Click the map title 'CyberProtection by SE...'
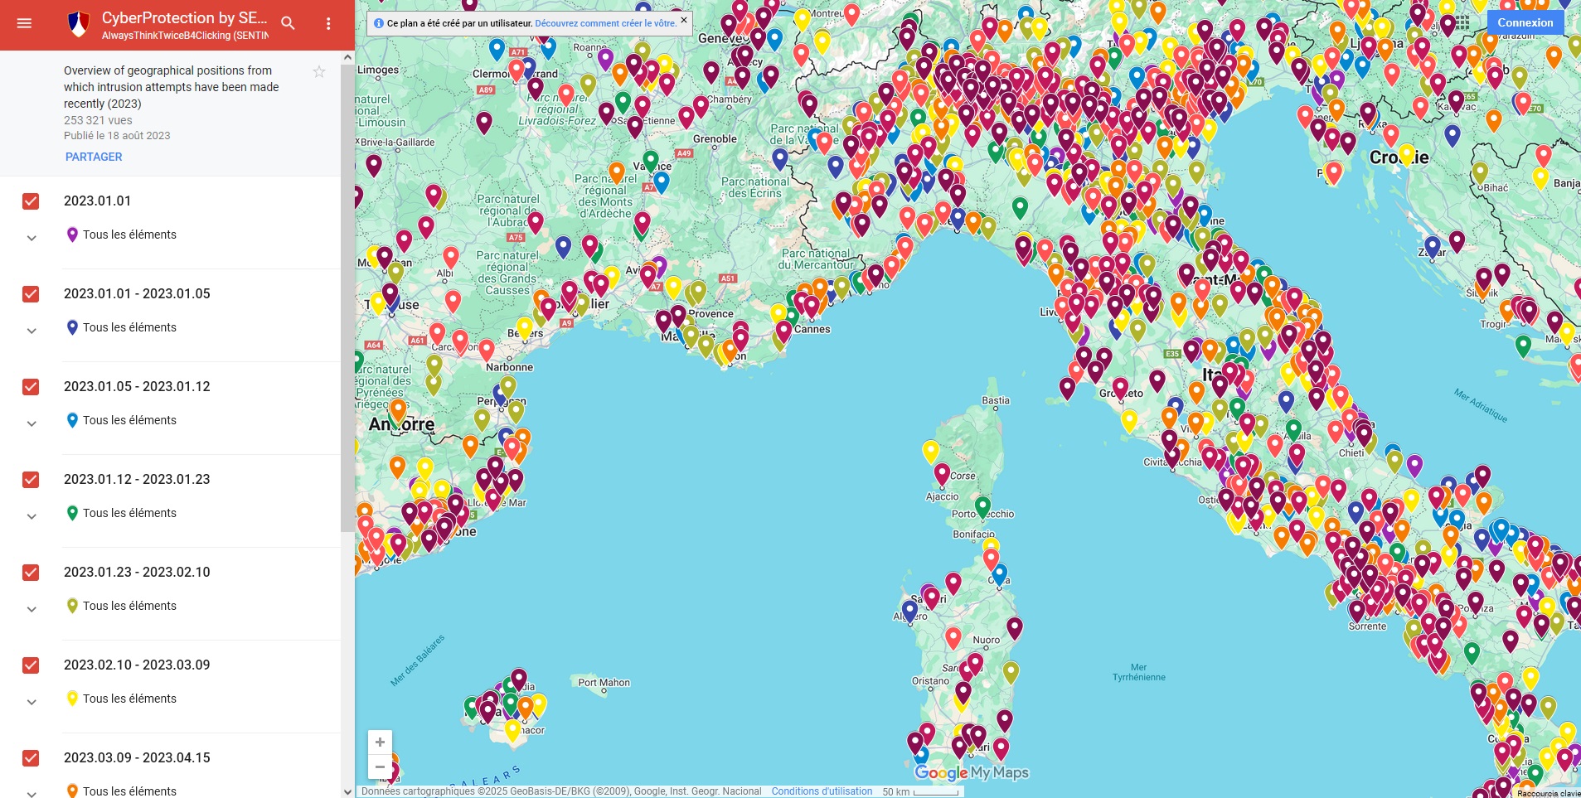The width and height of the screenshot is (1581, 798). click(184, 17)
